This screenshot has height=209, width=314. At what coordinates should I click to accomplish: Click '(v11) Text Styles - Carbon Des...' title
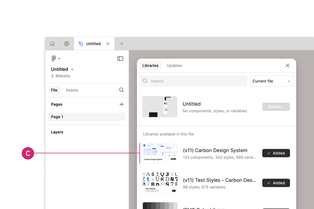pyautogui.click(x=219, y=180)
